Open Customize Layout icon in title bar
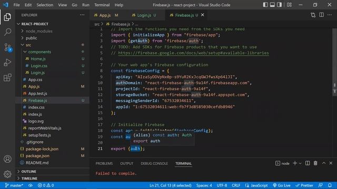This screenshot has height=189, width=337. (x=289, y=5)
